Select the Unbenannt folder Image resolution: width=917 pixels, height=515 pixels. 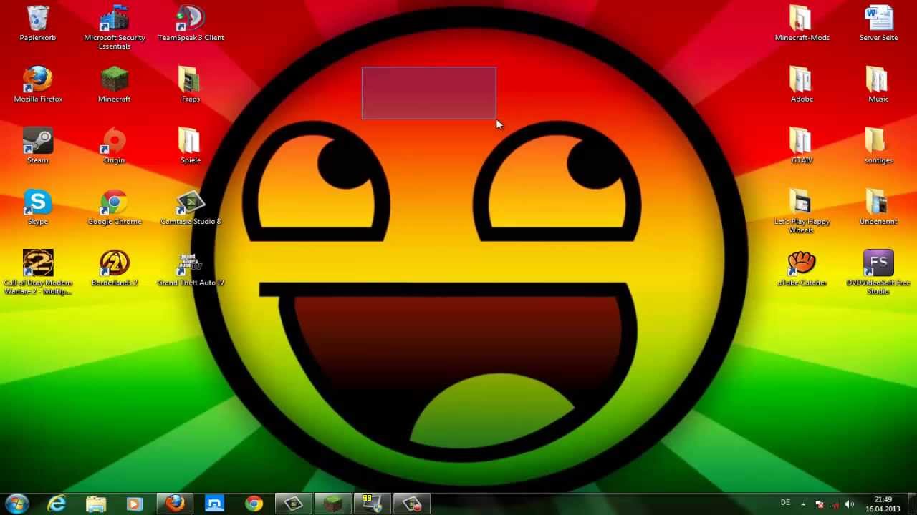coord(878,208)
